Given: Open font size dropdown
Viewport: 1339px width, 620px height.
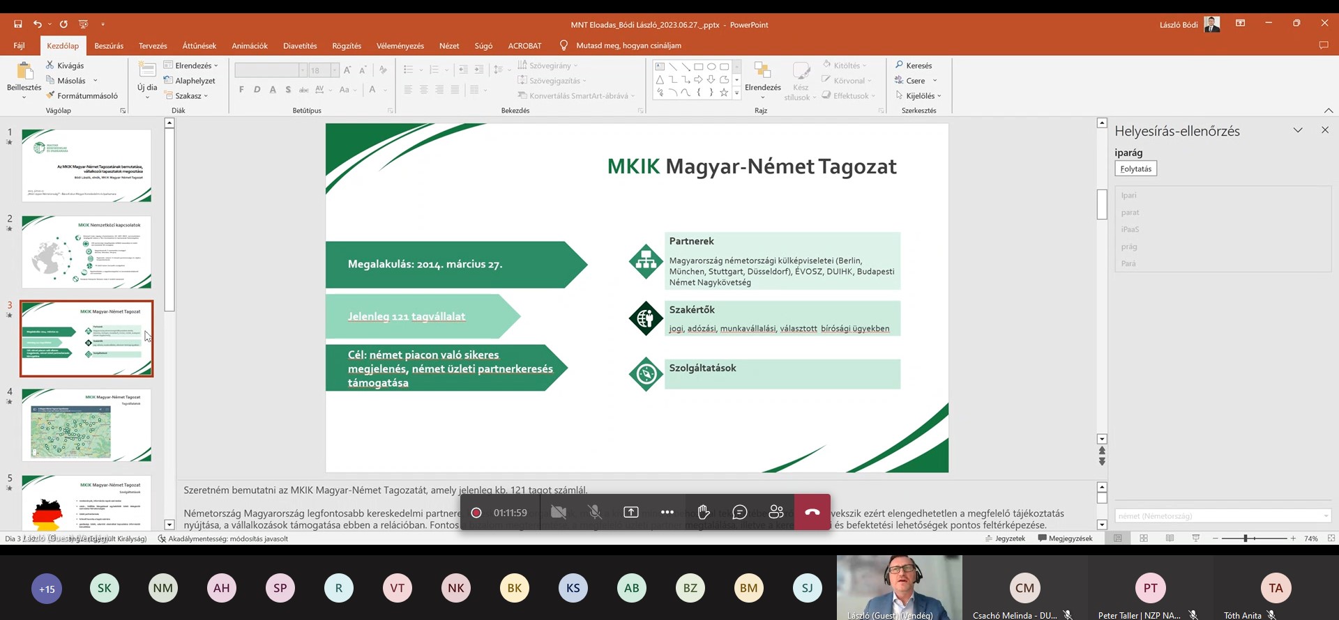Looking at the screenshot, I should [x=335, y=70].
